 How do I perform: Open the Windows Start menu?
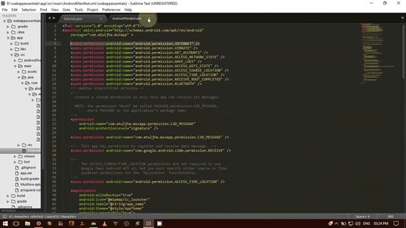point(5,224)
